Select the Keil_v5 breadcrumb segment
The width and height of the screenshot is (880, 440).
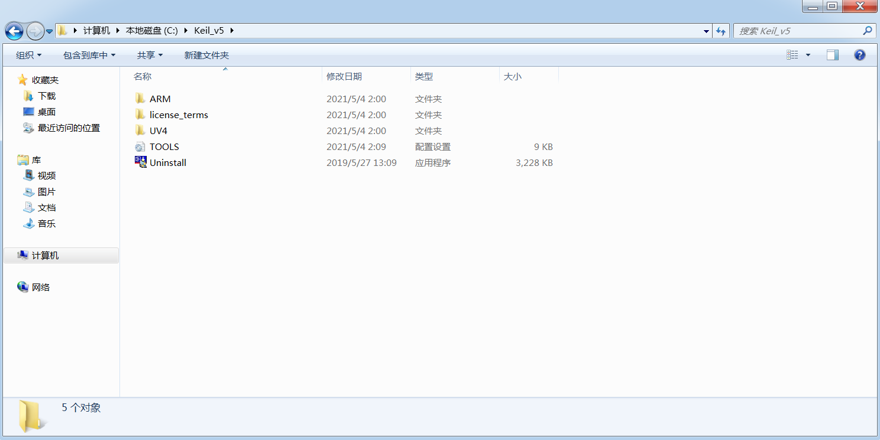coord(209,31)
